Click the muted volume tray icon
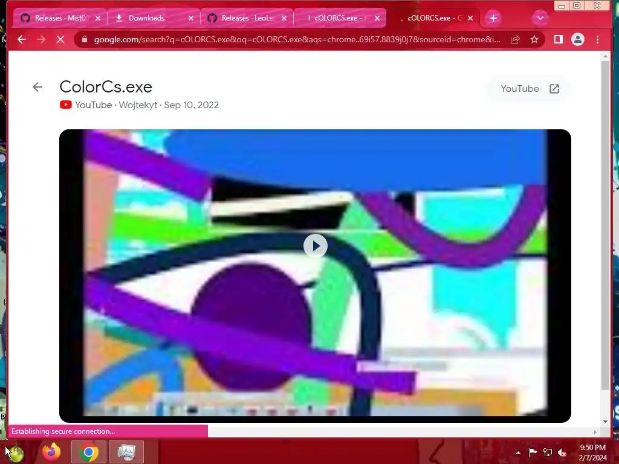619x464 pixels. pyautogui.click(x=563, y=453)
